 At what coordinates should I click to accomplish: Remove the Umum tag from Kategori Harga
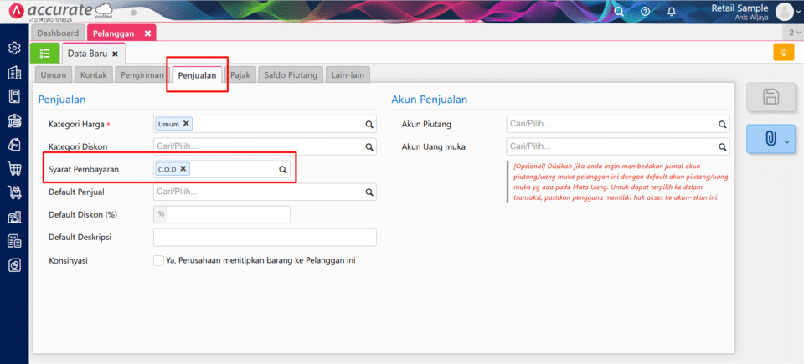186,124
